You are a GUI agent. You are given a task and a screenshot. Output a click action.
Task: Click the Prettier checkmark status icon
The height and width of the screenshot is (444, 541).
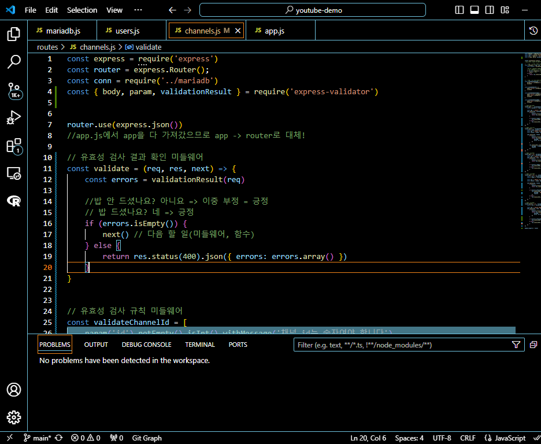click(x=536, y=438)
